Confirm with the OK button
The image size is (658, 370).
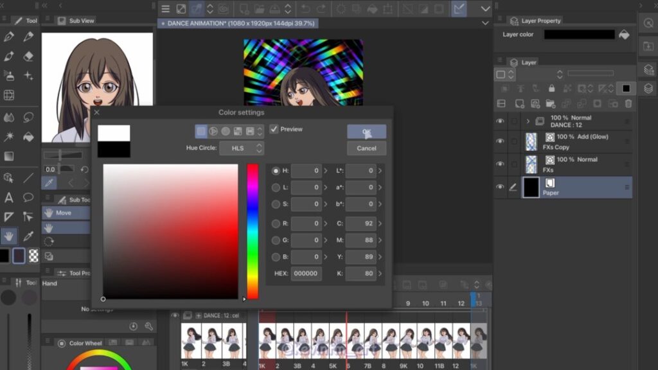366,132
